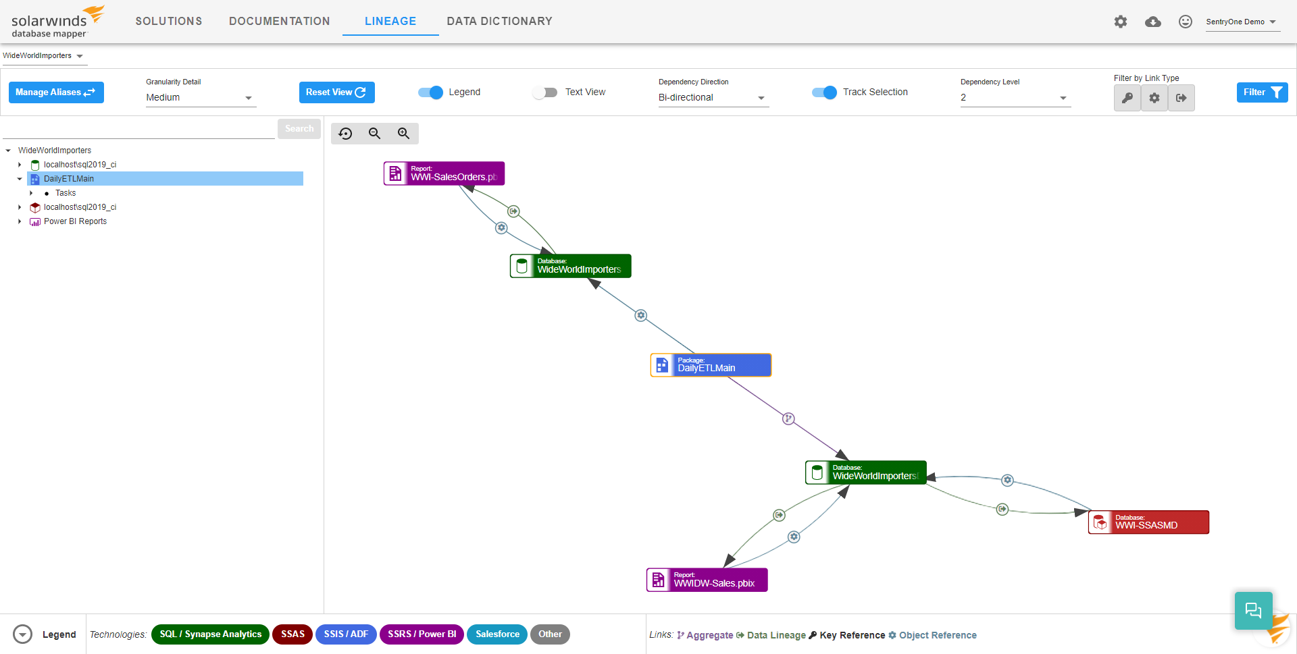
Task: Open the Dependency Direction dropdown
Action: 713,98
